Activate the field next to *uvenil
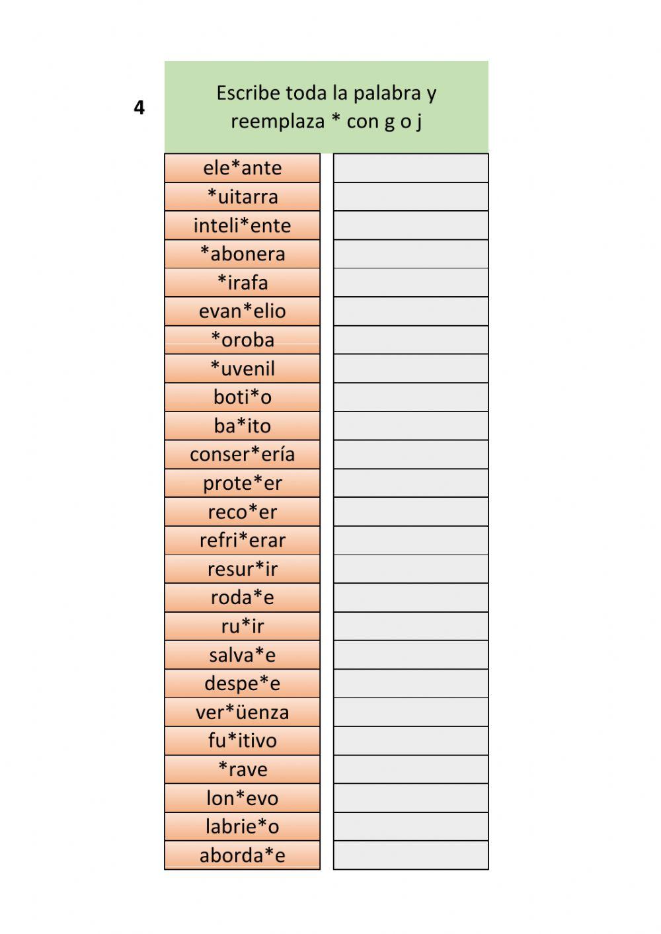Image resolution: width=661 pixels, height=934 pixels. tap(410, 369)
